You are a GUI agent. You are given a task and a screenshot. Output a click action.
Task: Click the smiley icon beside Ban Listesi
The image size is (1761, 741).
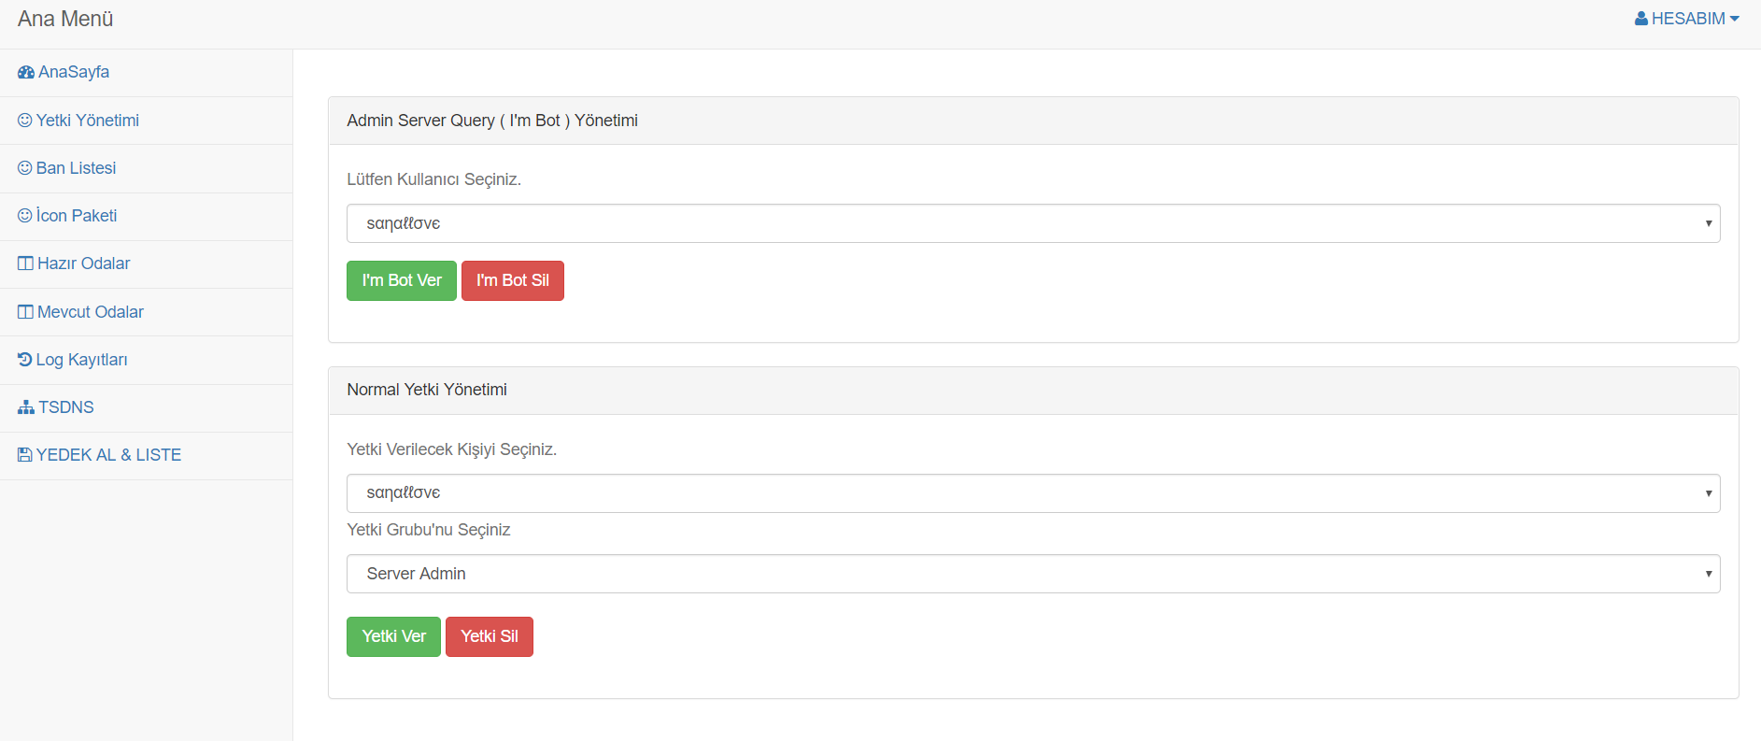(x=25, y=168)
